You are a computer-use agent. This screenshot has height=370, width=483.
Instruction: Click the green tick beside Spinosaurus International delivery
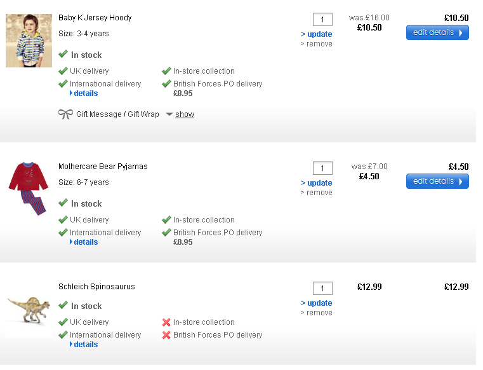(63, 335)
